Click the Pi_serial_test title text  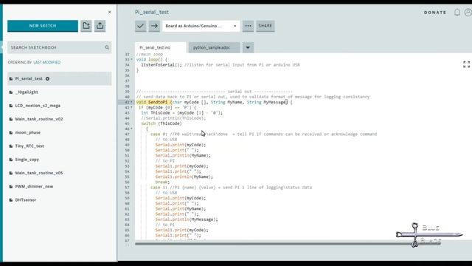pos(152,12)
